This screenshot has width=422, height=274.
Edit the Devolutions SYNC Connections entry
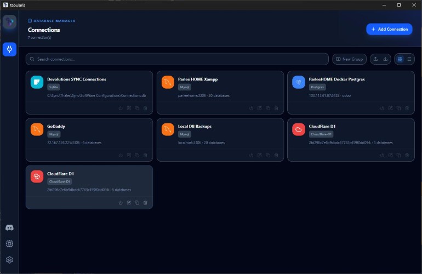tap(129, 108)
